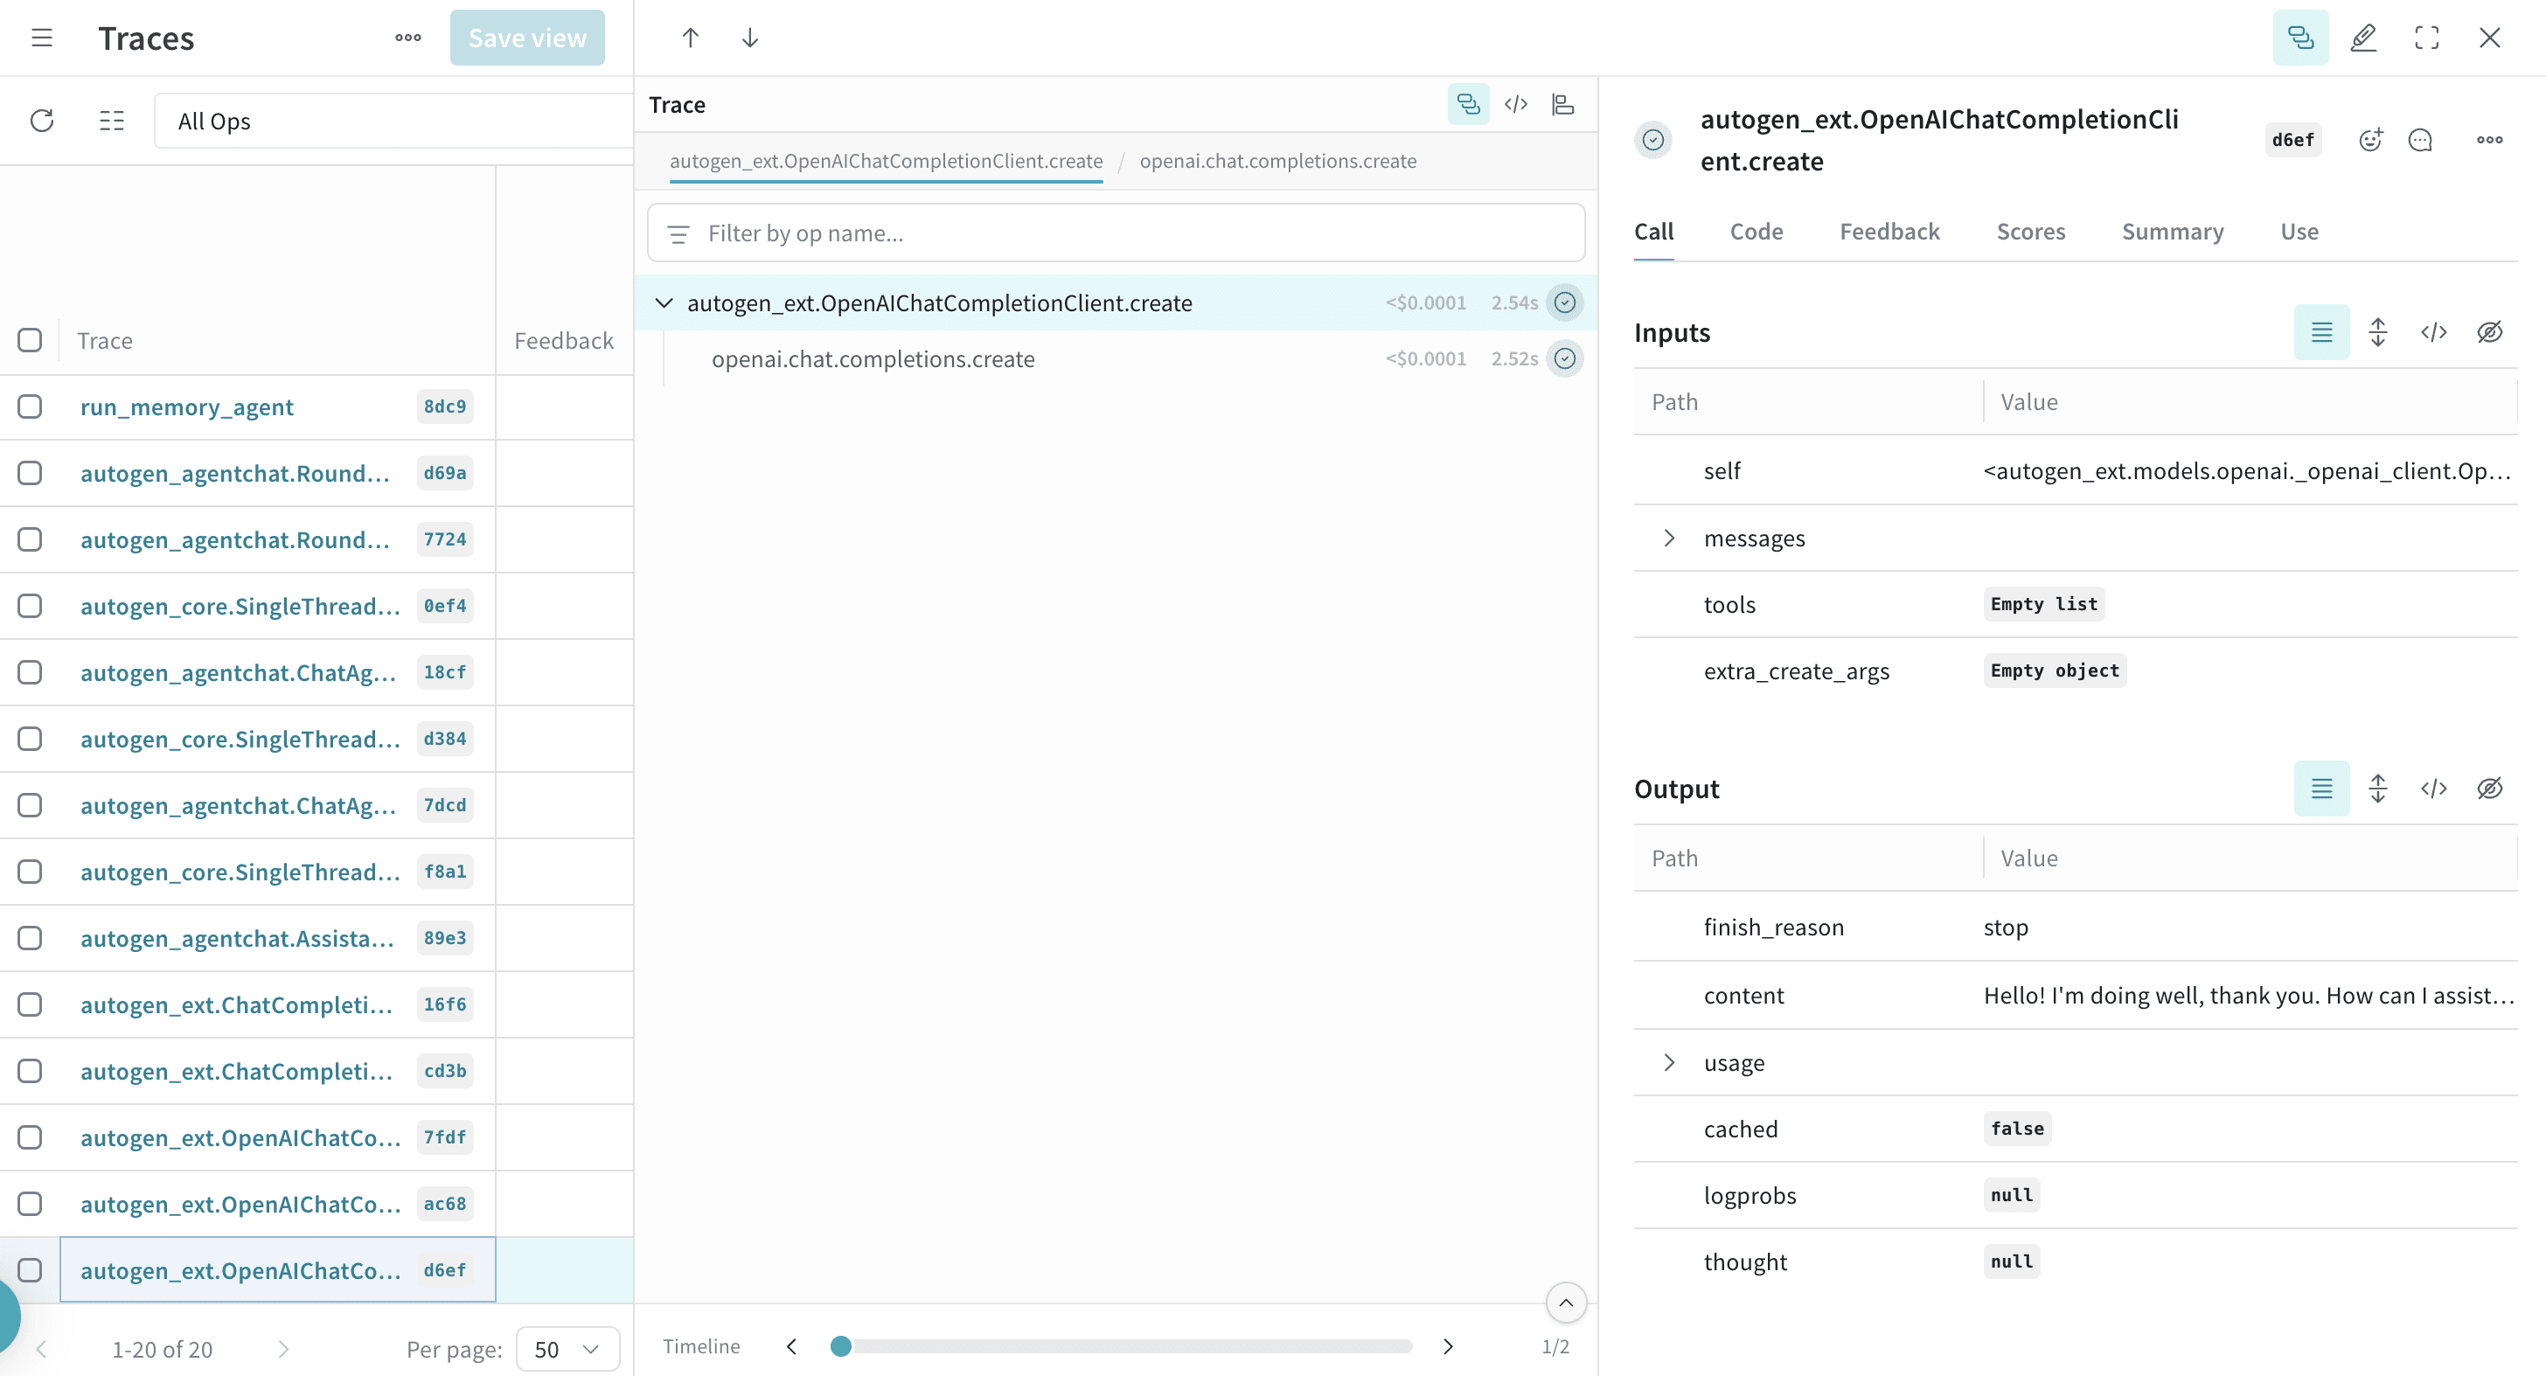Screen dimensions: 2546x1376
Task: Check the 18cf trace row checkbox
Action: tap(30, 672)
